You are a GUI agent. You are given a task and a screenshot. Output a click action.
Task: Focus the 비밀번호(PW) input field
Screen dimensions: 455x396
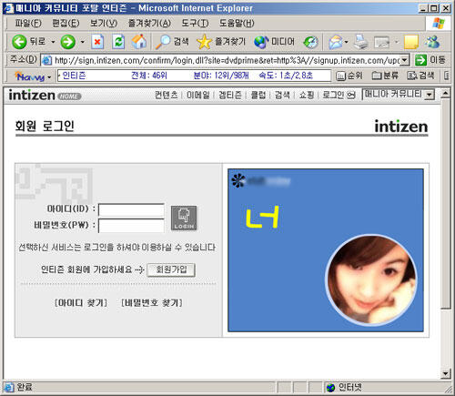coord(131,226)
